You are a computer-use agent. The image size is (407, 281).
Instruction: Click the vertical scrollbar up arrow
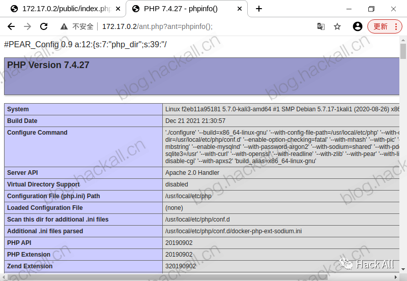(403, 40)
